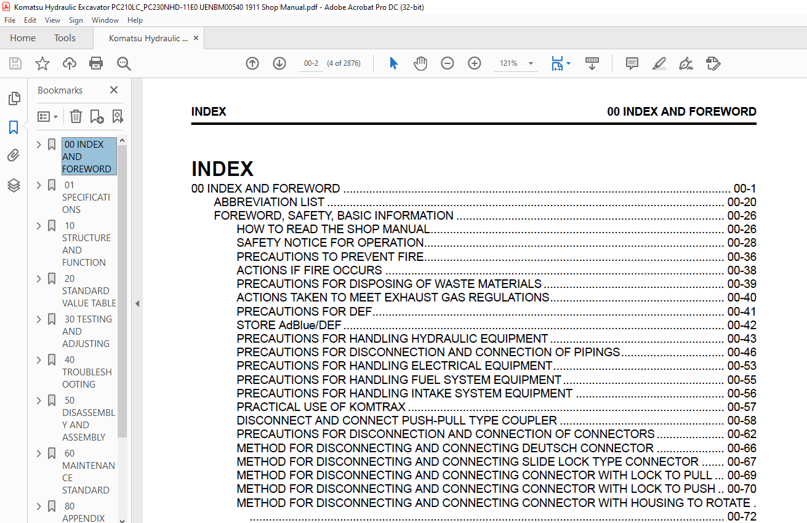The width and height of the screenshot is (807, 523).
Task: Click the page number input field
Action: click(311, 63)
